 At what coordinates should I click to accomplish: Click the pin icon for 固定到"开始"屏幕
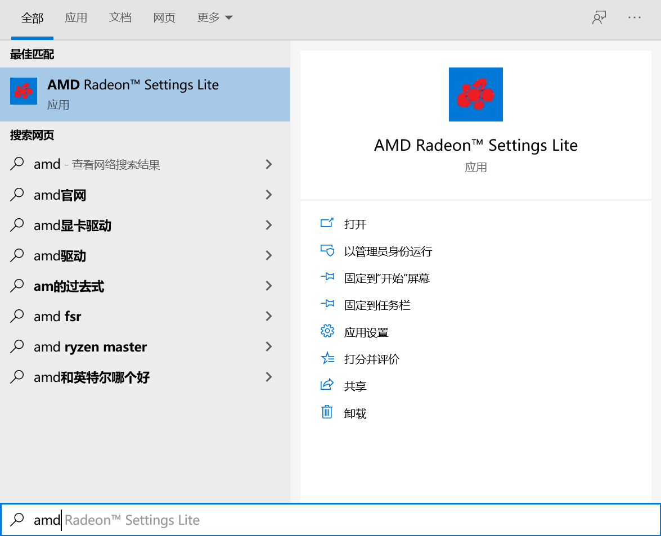(x=327, y=277)
